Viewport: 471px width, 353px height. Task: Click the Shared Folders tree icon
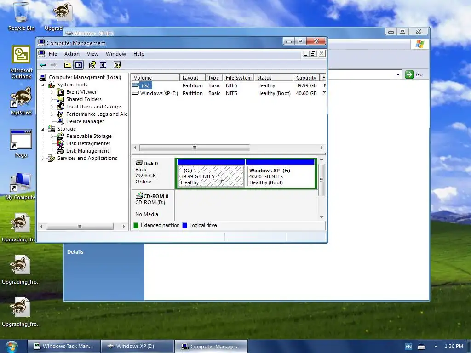pyautogui.click(x=60, y=99)
